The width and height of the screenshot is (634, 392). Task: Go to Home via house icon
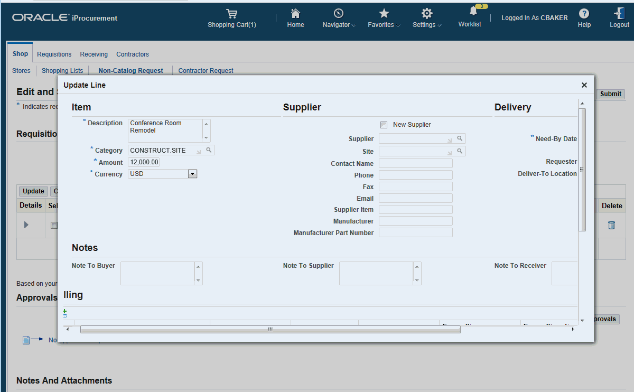coord(295,13)
